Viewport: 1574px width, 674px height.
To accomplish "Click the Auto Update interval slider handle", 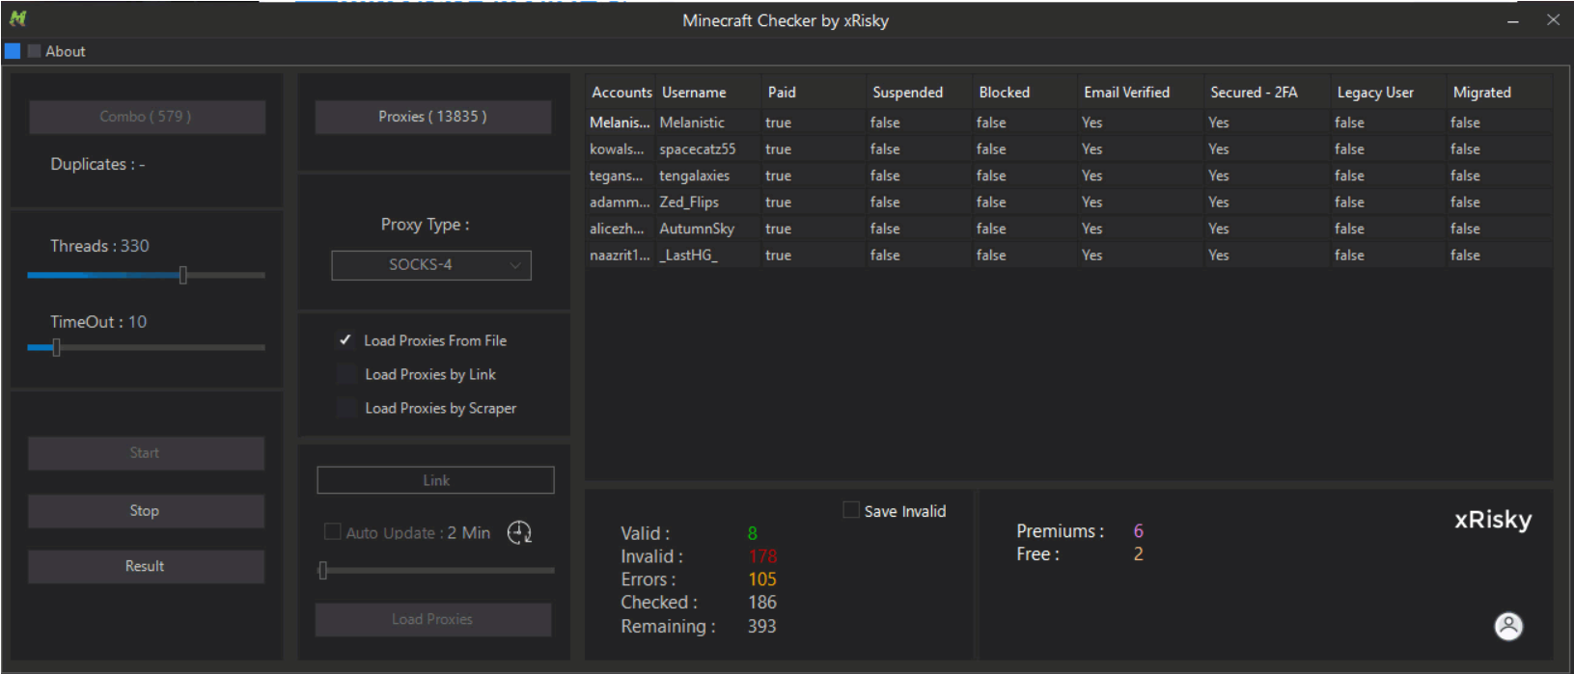I will [323, 570].
